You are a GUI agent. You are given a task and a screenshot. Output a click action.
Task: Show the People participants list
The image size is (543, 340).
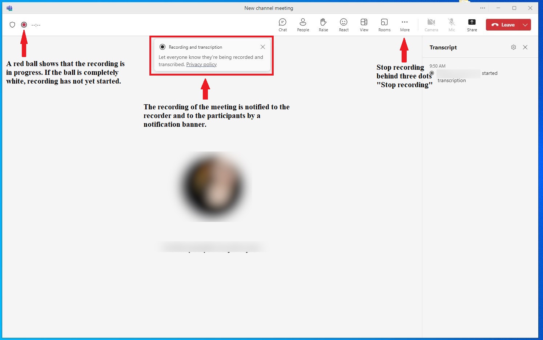(303, 25)
